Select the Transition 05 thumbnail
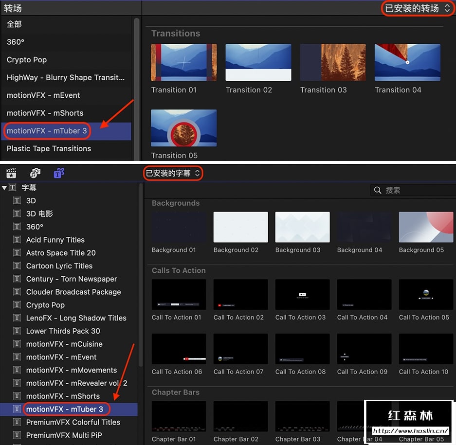 [x=184, y=128]
